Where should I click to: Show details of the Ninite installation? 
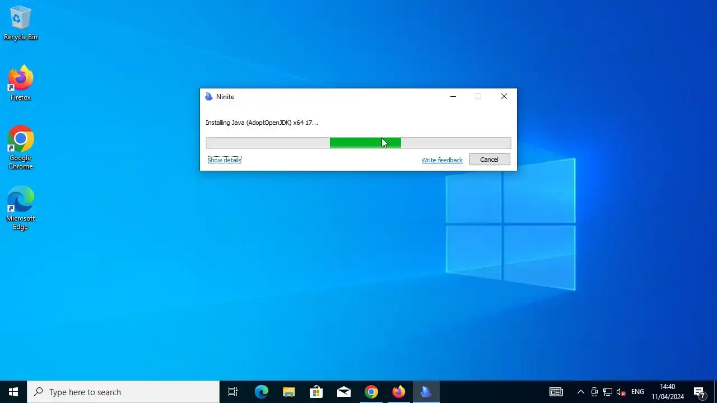point(224,160)
